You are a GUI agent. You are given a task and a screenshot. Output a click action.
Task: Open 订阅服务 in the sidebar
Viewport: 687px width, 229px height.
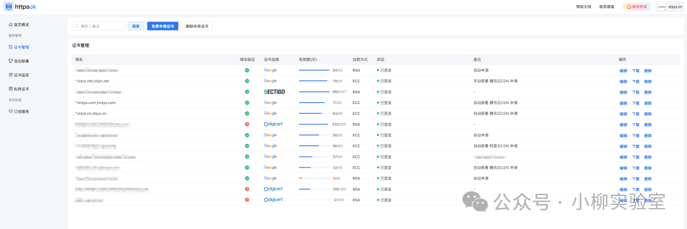pyautogui.click(x=19, y=112)
